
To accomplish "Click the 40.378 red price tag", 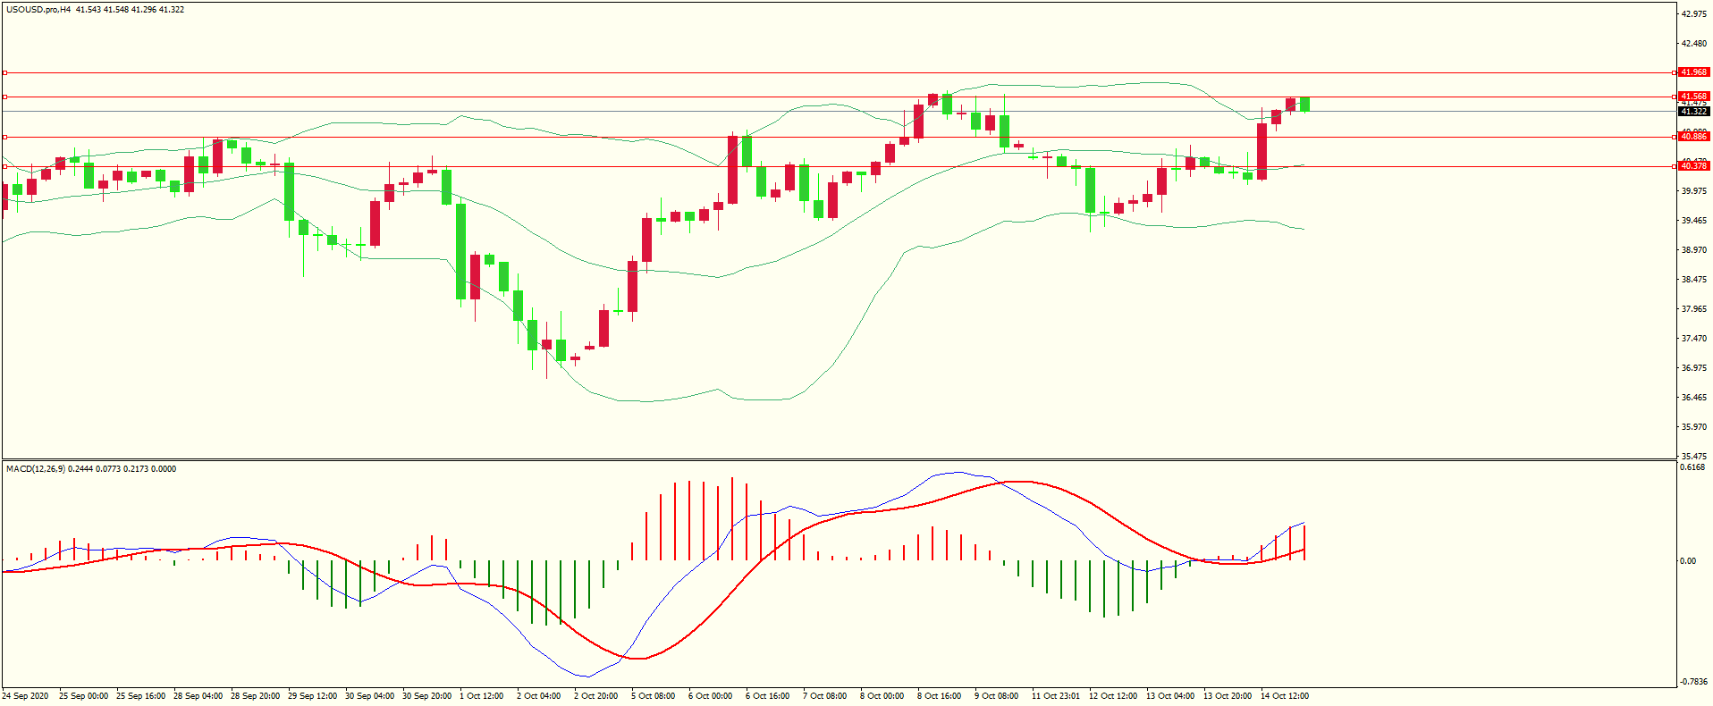I will 1693,166.
